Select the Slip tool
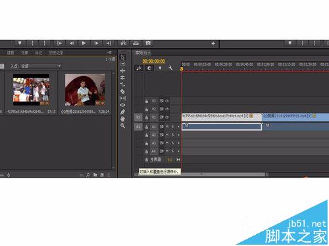The image size is (329, 246). (122, 98)
